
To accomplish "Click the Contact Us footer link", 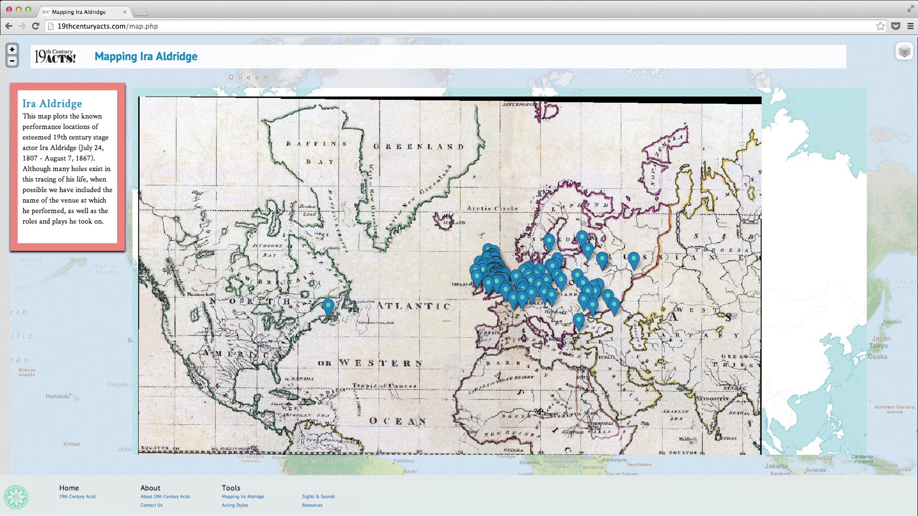I will [x=151, y=505].
